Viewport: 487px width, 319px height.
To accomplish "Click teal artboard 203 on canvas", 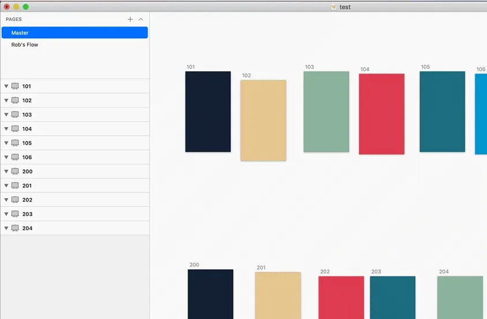I will click(x=392, y=298).
